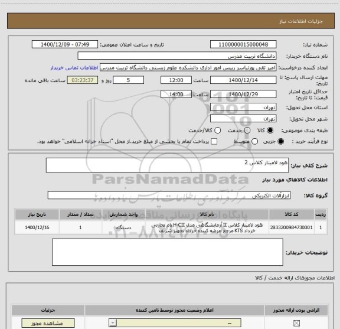Select the خدمت radio button
340x329 pixels.
(x=247, y=131)
